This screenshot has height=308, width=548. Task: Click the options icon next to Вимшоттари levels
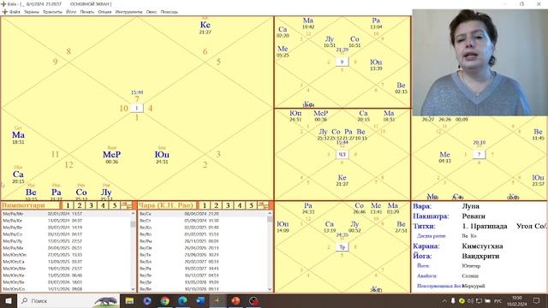click(126, 205)
